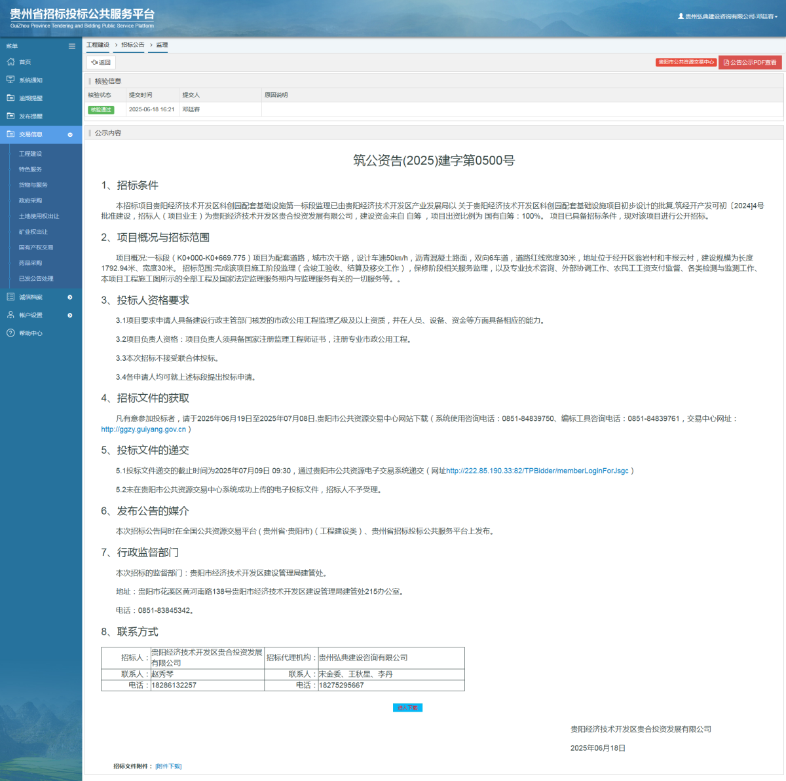Click the 帮助中心 question mark icon

coord(10,333)
